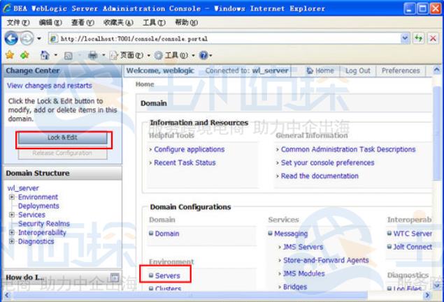Open the 页面(P) toolbar menu
444x302 pixels.
click(129, 55)
